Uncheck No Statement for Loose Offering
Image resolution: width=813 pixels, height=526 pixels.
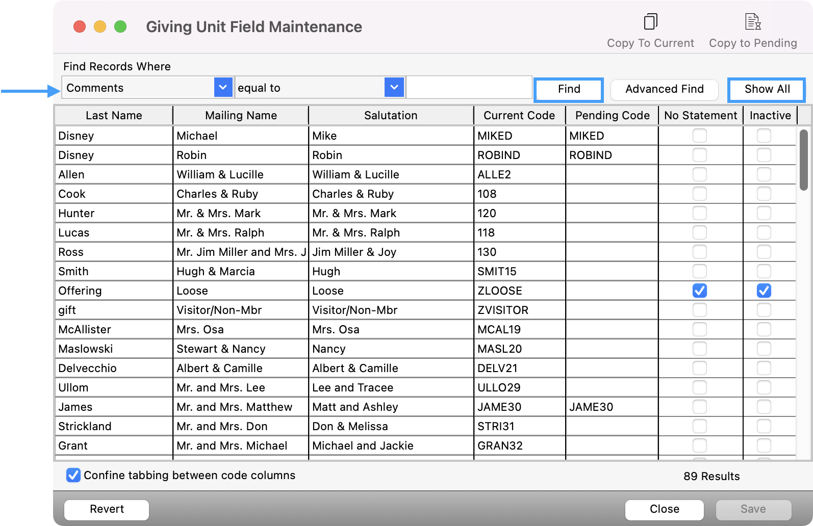coord(699,291)
